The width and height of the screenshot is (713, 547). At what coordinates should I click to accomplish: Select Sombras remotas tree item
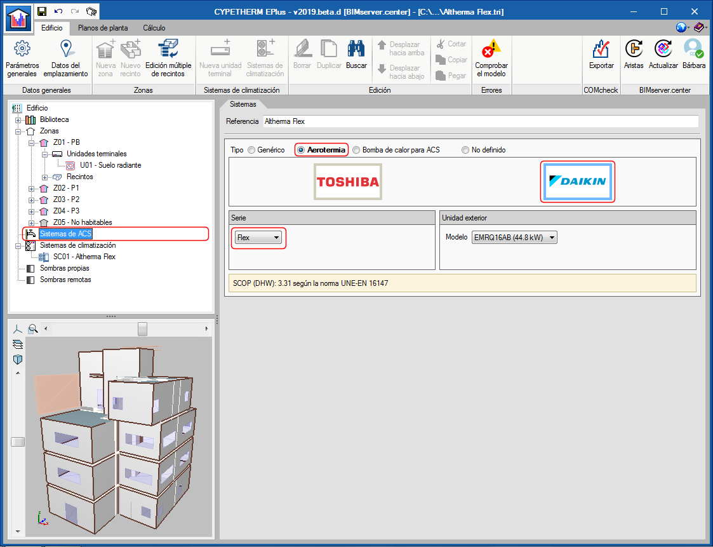click(x=65, y=280)
